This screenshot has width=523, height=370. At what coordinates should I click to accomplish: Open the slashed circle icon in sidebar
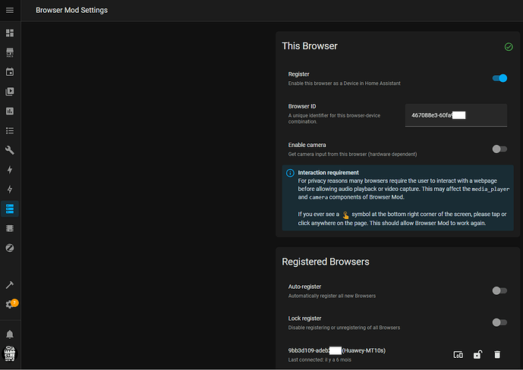click(x=10, y=248)
